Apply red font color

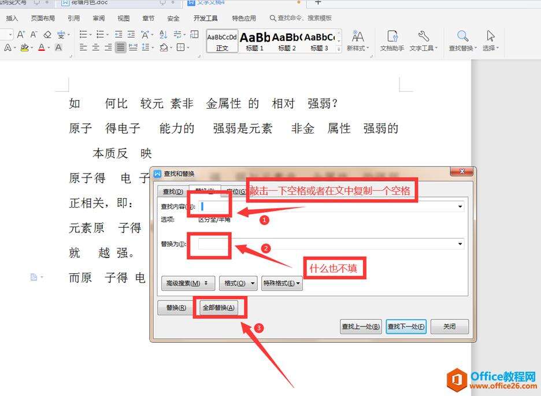tap(42, 47)
